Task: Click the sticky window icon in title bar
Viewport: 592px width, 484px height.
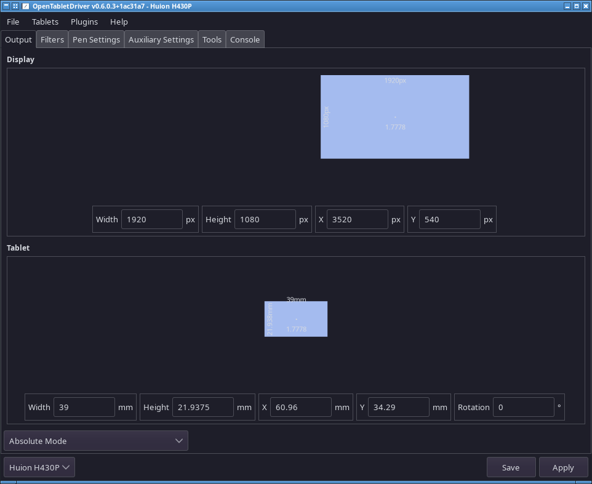Action: 15,6
